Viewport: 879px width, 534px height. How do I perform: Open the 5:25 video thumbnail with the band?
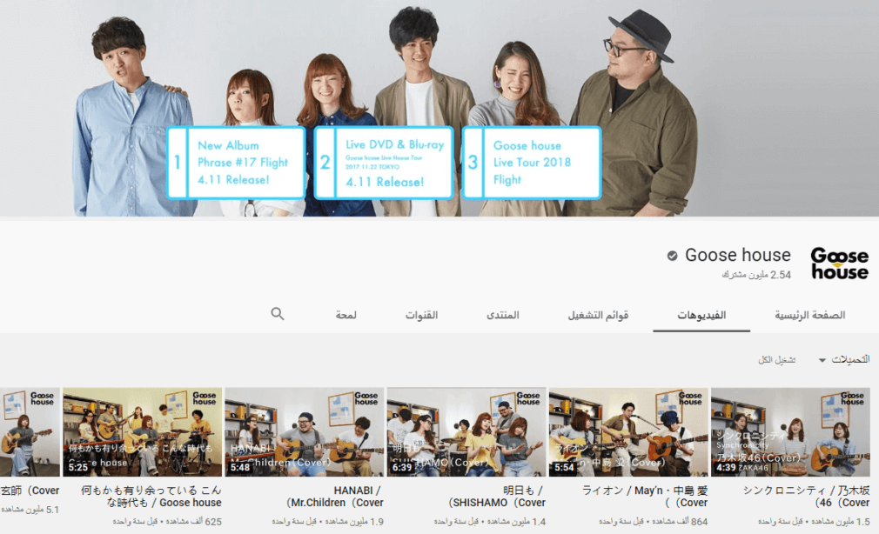tap(143, 432)
